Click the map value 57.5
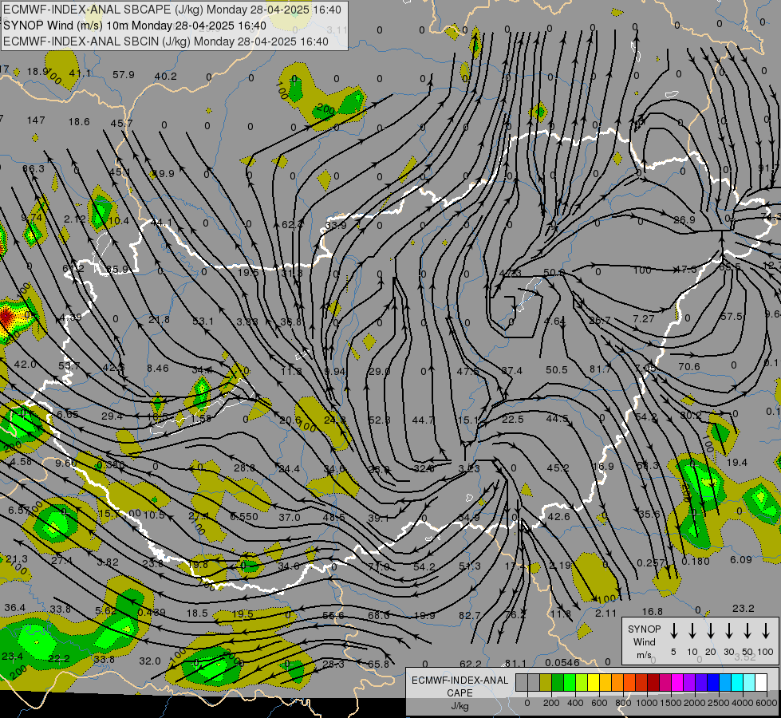Viewport: 781px width, 718px height. click(x=732, y=317)
